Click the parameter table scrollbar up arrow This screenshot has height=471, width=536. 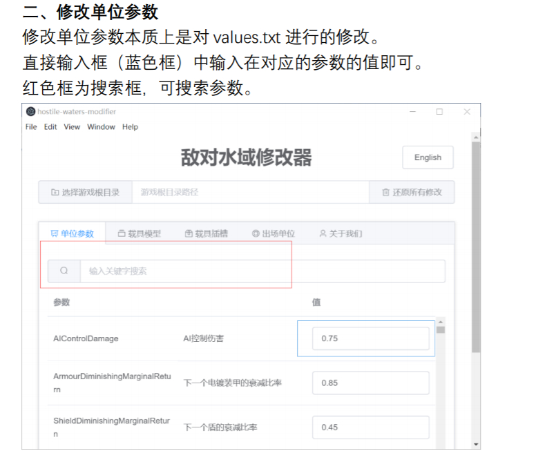(441, 322)
